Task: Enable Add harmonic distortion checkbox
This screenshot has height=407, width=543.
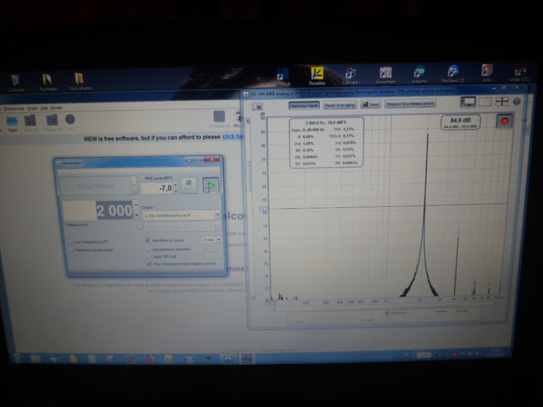Action: 148,249
